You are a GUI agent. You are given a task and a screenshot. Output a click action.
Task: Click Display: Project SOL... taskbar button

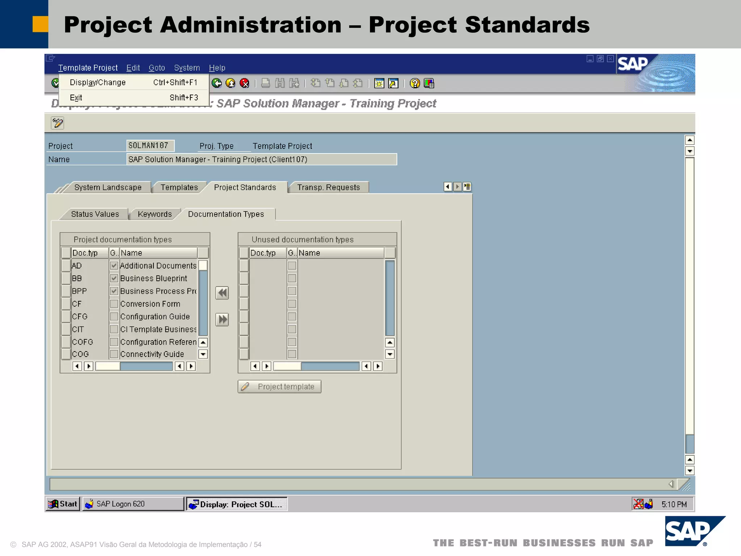click(237, 504)
